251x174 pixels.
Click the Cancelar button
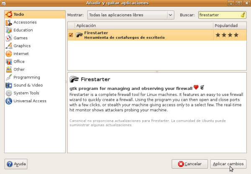(190, 164)
